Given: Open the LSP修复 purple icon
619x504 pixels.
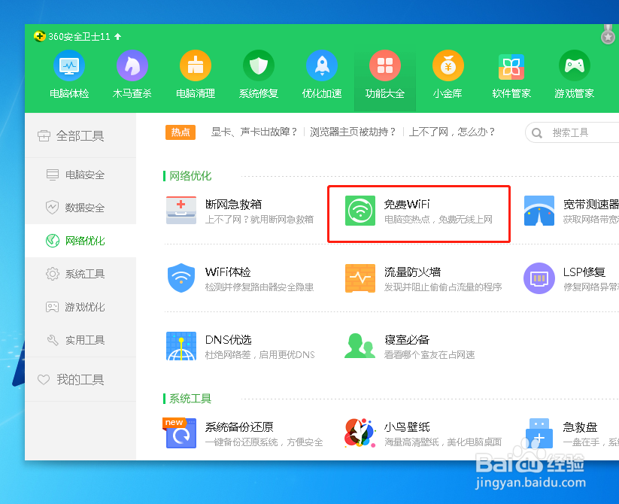Looking at the screenshot, I should (x=539, y=278).
